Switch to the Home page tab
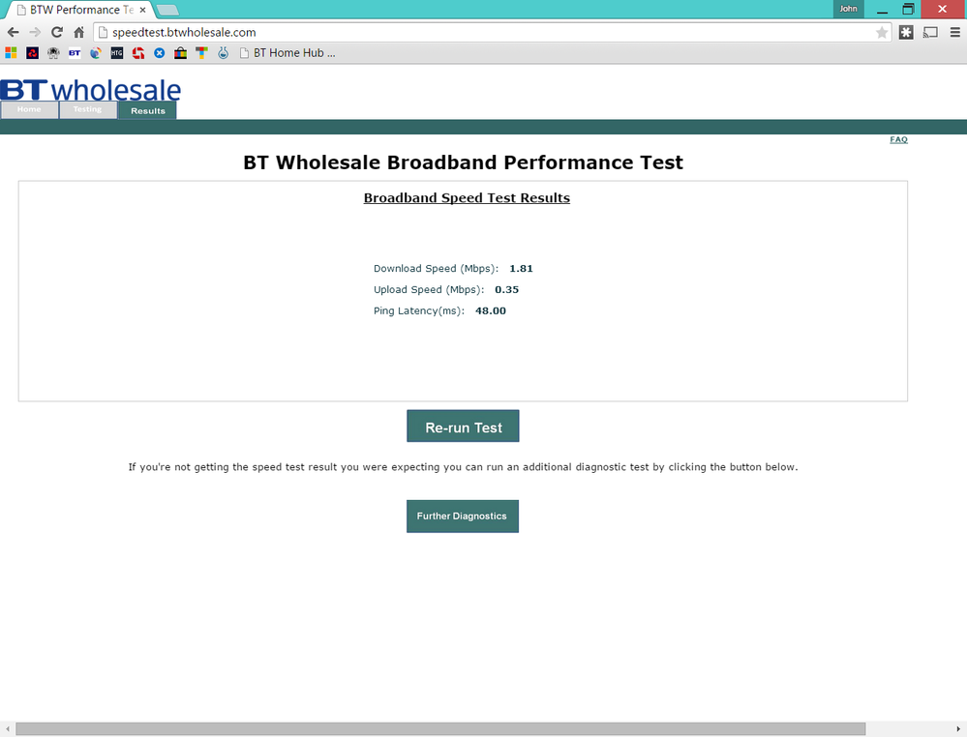Viewport: 967px width, 737px height. click(x=29, y=109)
